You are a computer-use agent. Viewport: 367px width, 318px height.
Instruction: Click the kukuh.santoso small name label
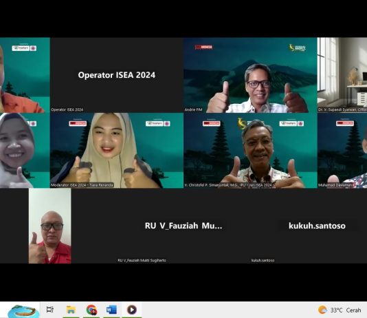263,260
